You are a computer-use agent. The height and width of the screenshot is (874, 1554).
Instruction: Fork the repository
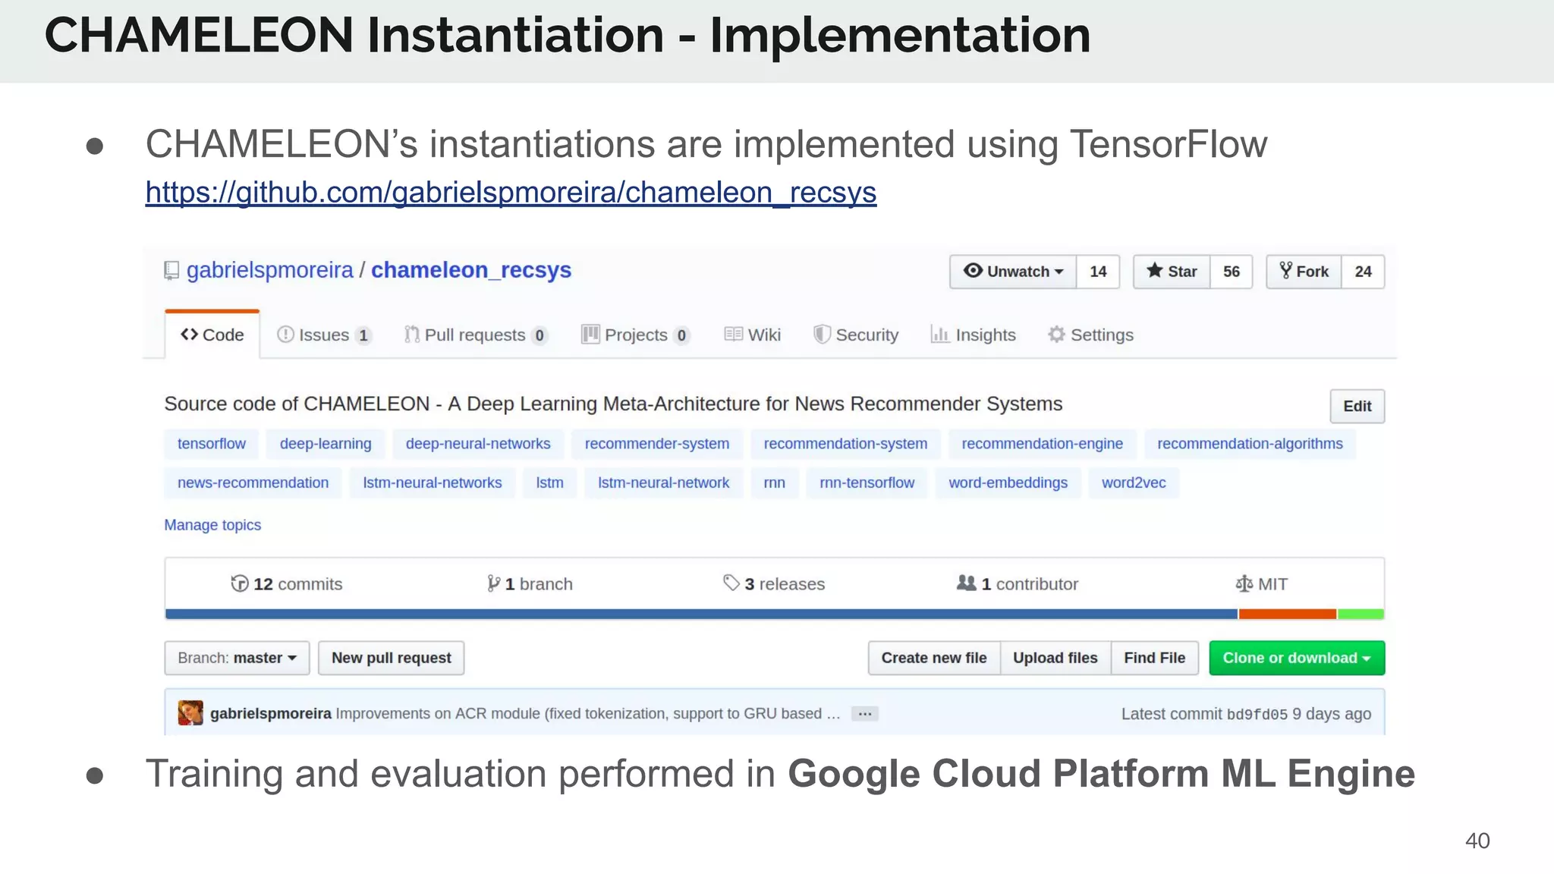tap(1304, 272)
